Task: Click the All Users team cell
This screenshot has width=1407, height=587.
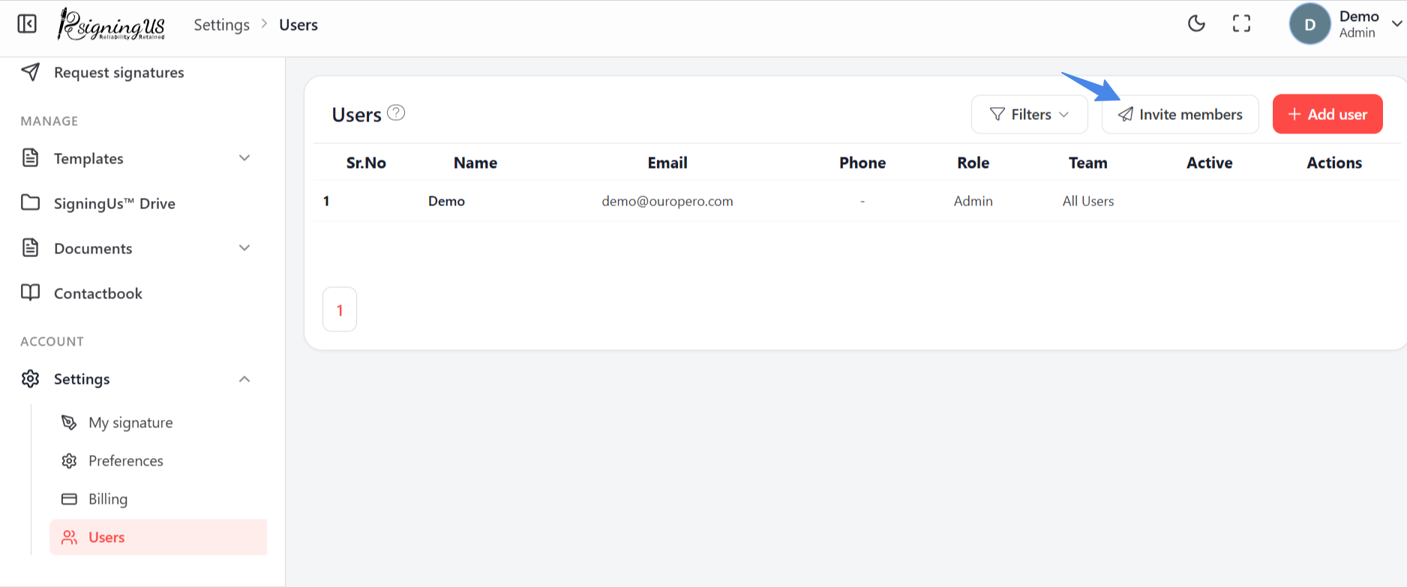Action: (1088, 201)
